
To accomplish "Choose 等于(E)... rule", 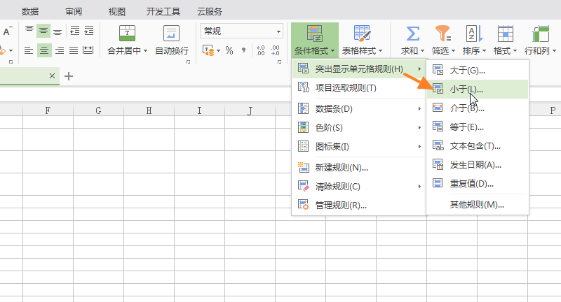I will coord(478,127).
